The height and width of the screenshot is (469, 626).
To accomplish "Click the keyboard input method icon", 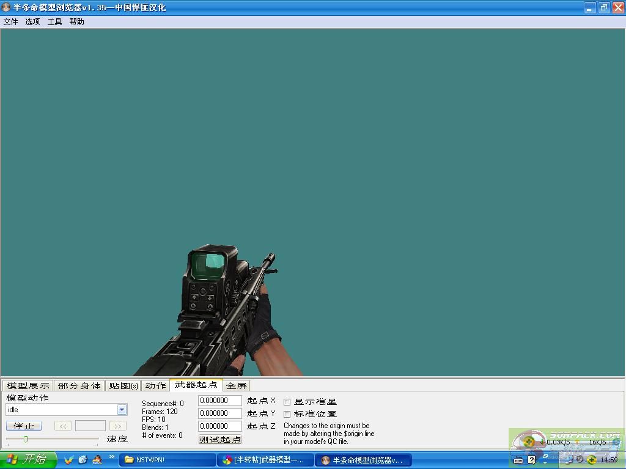I will click(518, 460).
